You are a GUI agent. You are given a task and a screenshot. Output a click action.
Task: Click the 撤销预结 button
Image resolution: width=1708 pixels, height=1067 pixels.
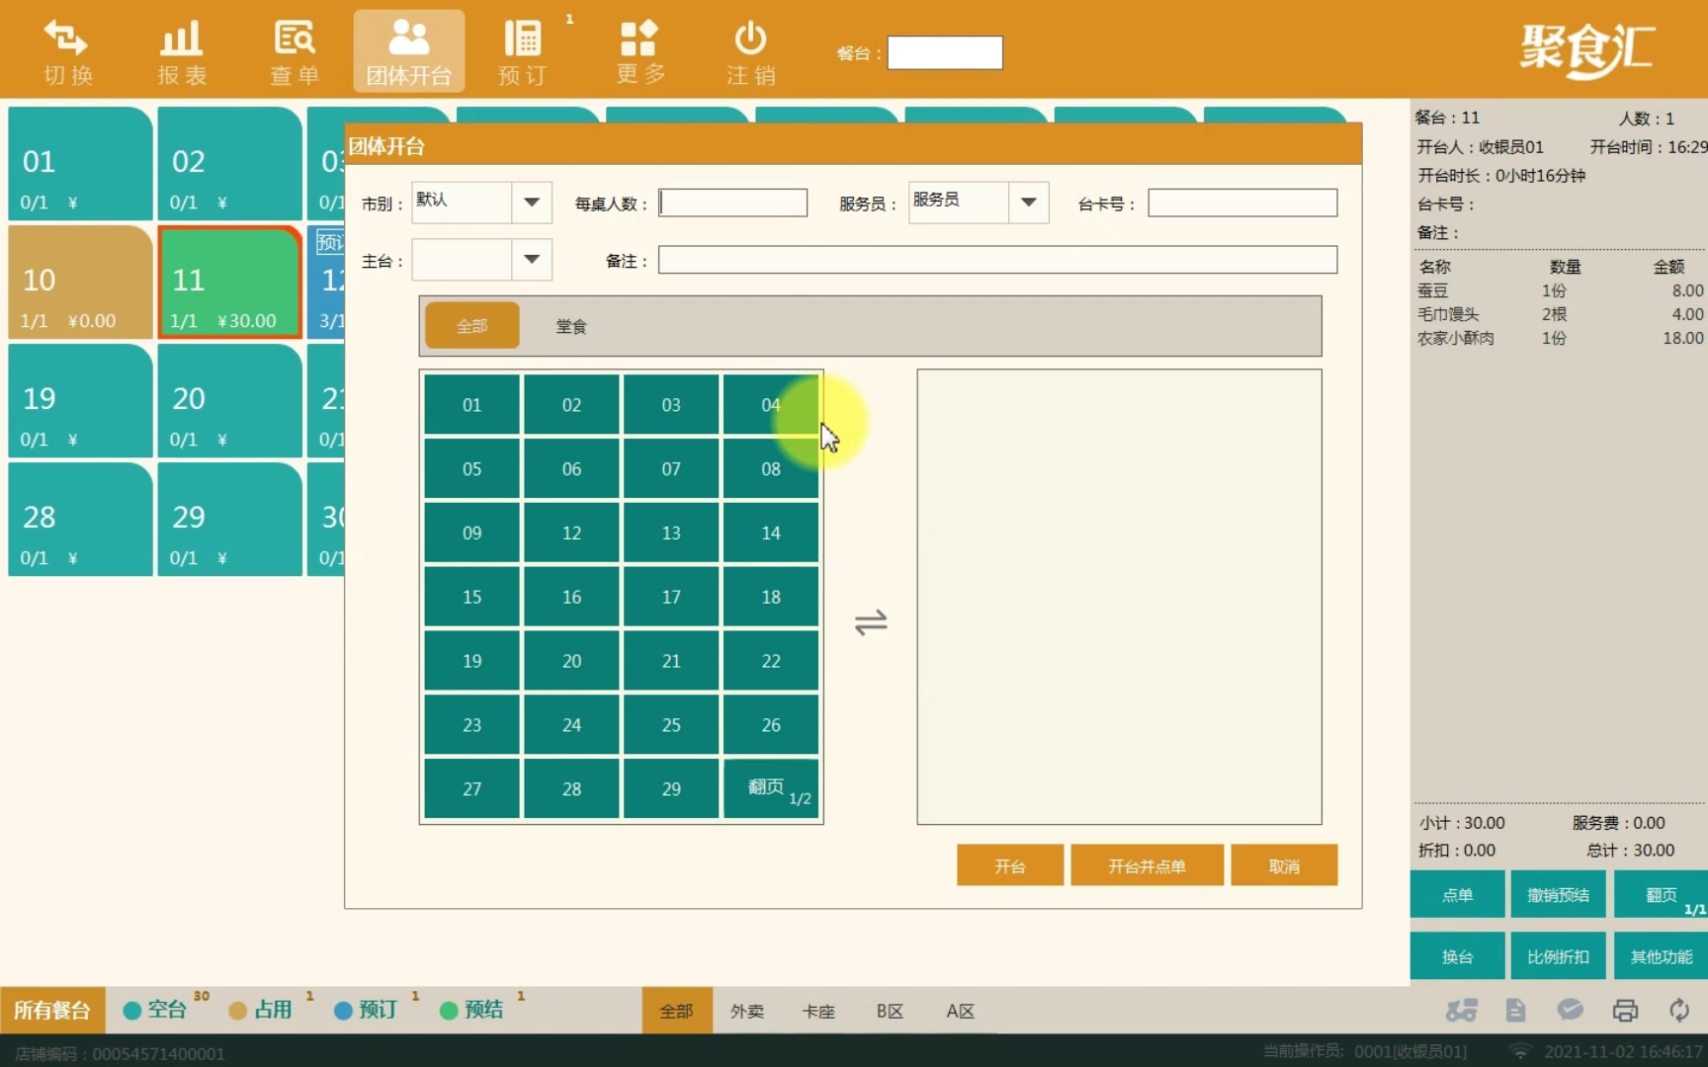tap(1559, 895)
